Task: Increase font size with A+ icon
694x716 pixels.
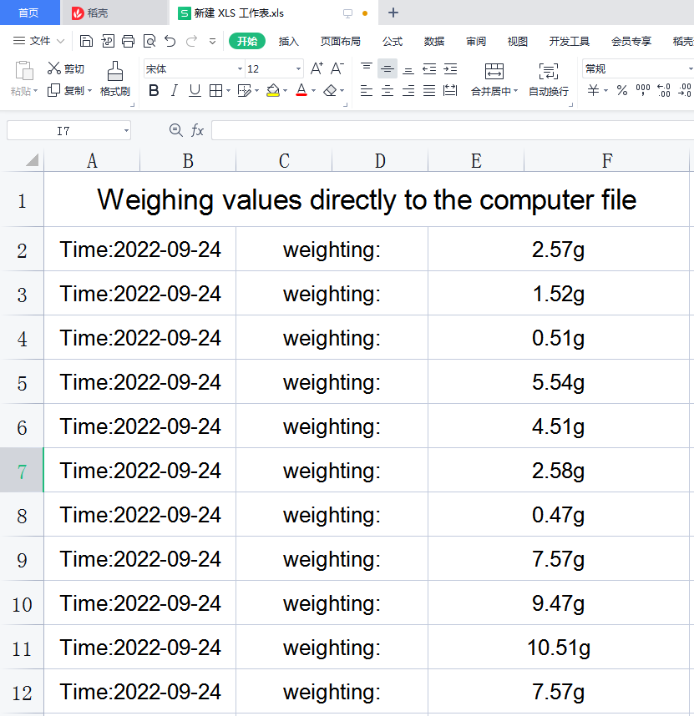Action: (x=317, y=69)
